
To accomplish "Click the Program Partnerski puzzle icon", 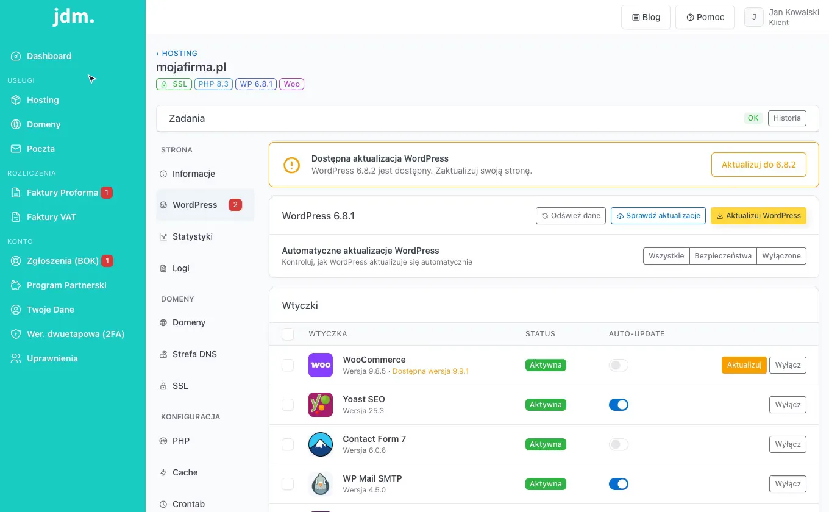I will point(16,285).
